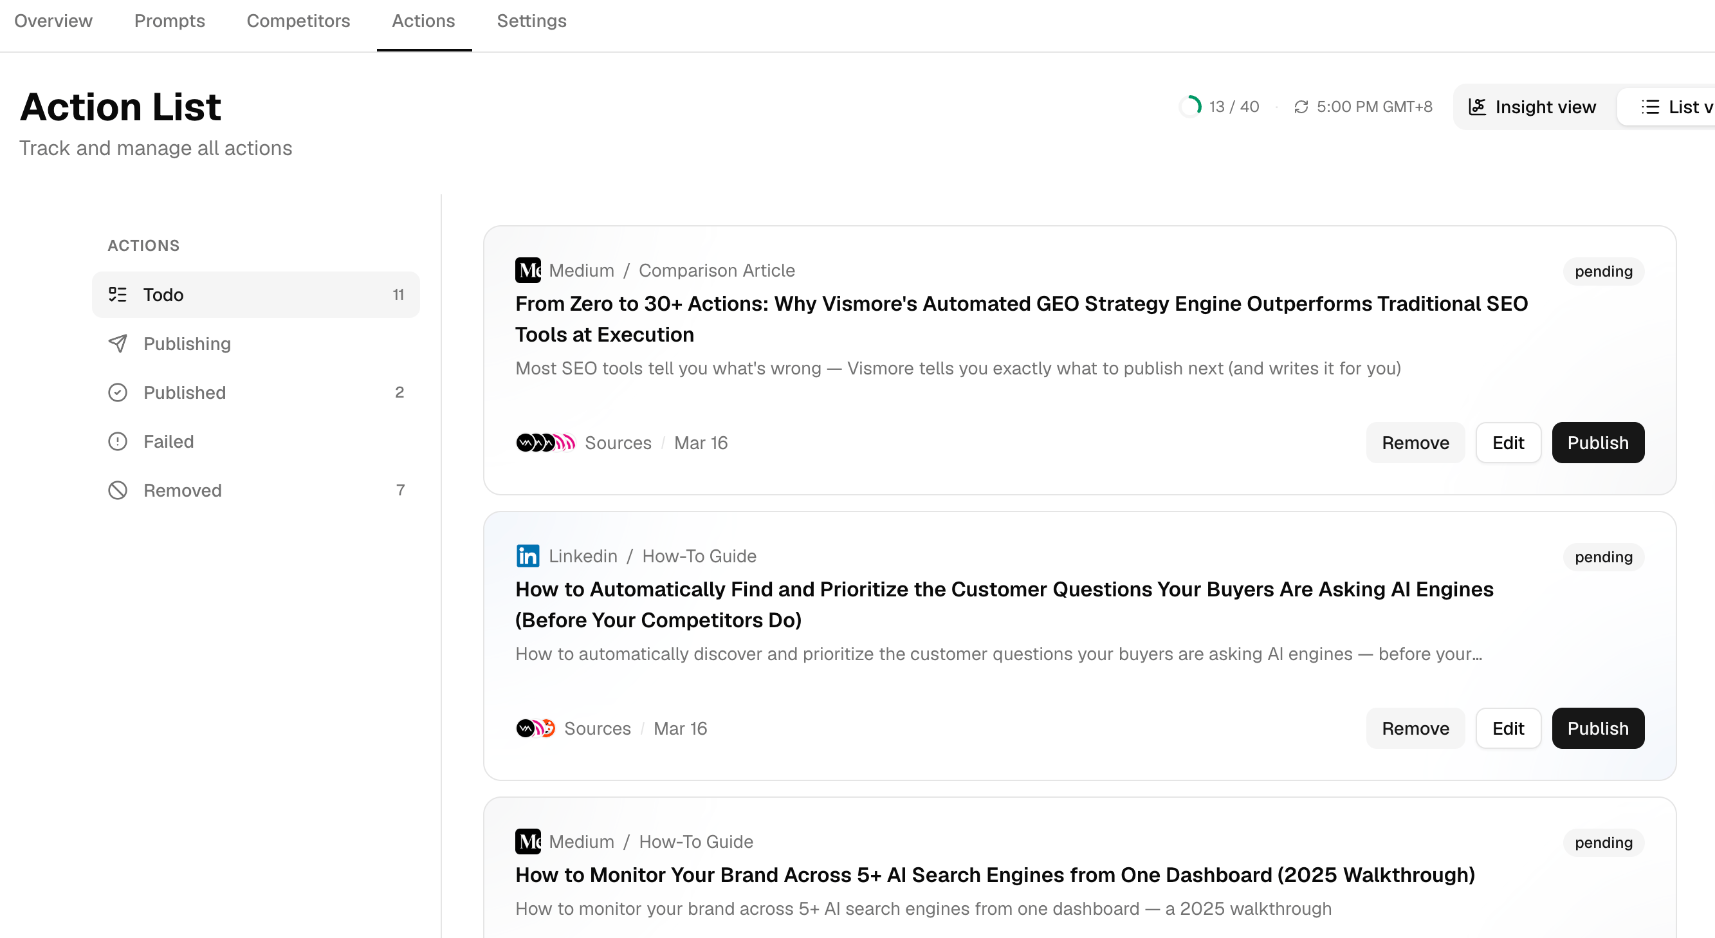Click the circular progress indicator next to 13 / 40

click(x=1190, y=107)
